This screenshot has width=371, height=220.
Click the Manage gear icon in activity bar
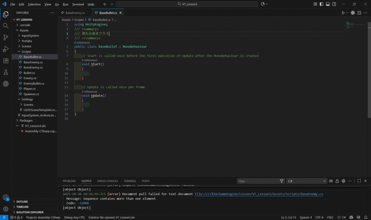tap(6, 209)
